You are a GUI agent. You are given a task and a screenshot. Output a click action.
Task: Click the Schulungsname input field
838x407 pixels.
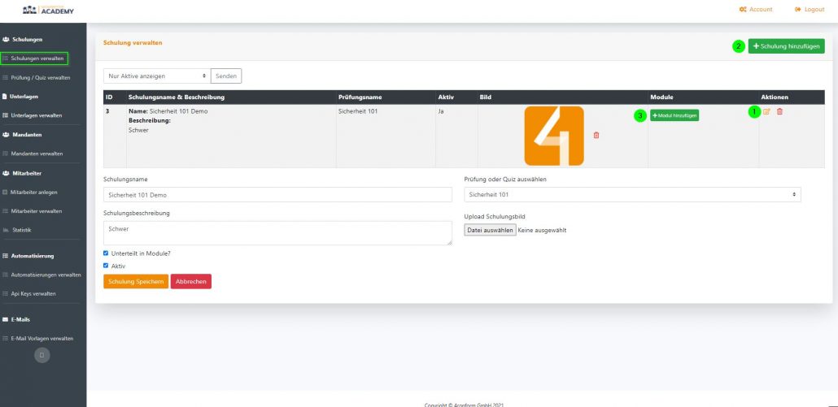[x=277, y=195]
